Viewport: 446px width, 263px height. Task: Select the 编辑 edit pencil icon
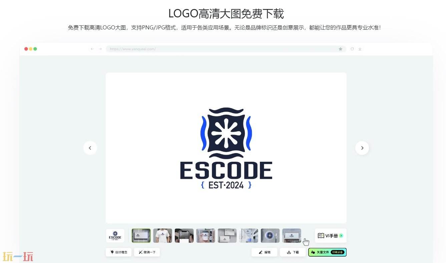coord(260,252)
